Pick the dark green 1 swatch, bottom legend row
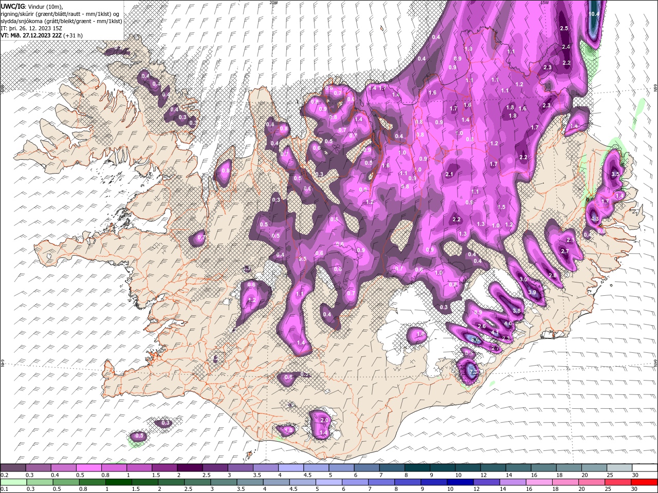658x493 pixels. (119, 482)
